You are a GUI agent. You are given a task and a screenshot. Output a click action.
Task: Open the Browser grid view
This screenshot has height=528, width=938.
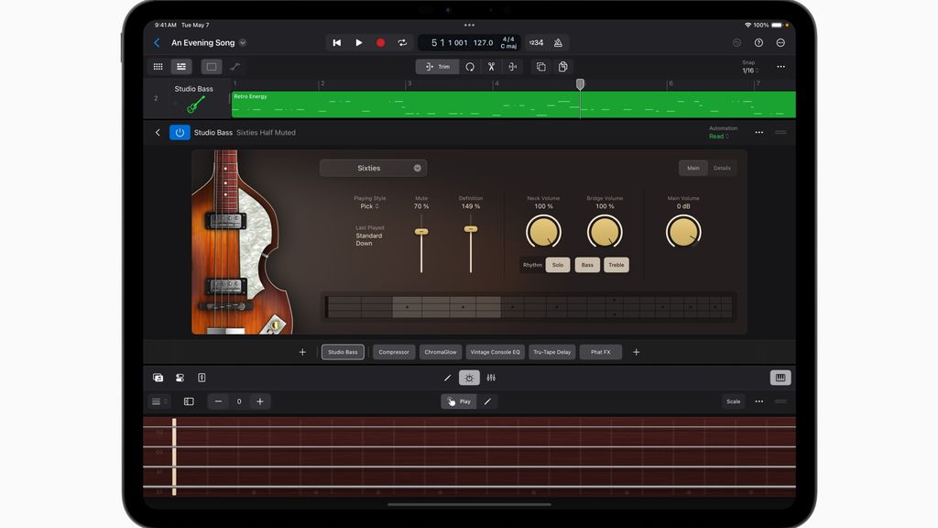[x=158, y=66]
